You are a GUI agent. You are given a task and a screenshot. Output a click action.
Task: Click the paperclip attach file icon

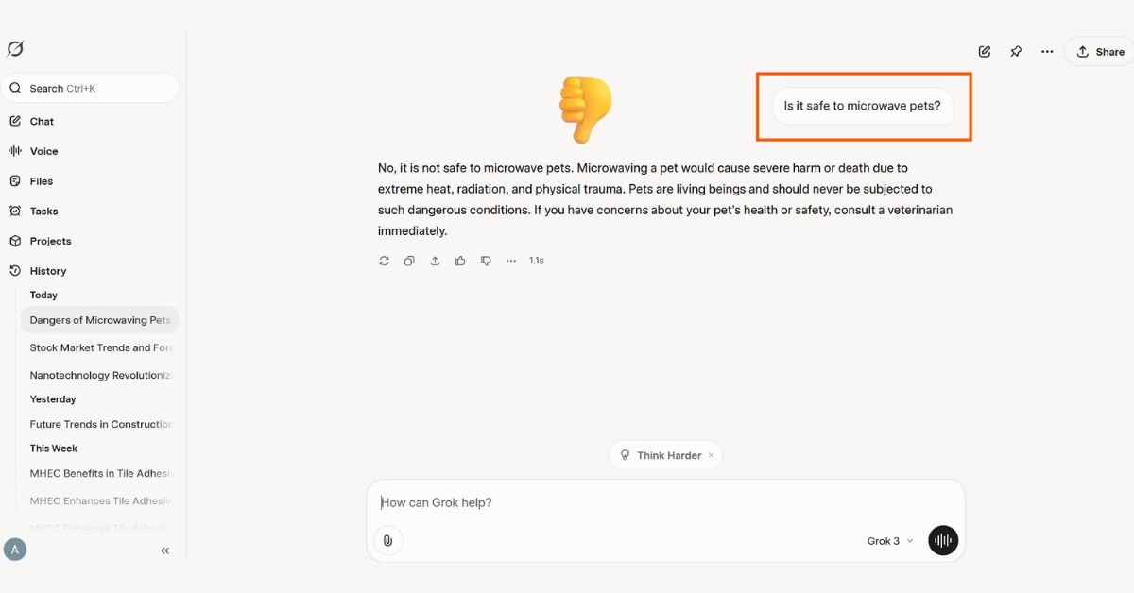388,540
